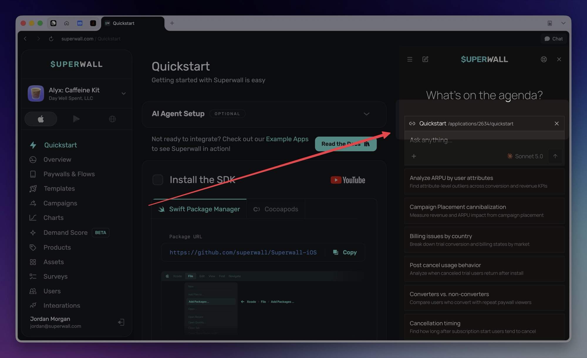587x358 pixels.
Task: Switch to the Swift Package Manager tab
Action: click(199, 209)
